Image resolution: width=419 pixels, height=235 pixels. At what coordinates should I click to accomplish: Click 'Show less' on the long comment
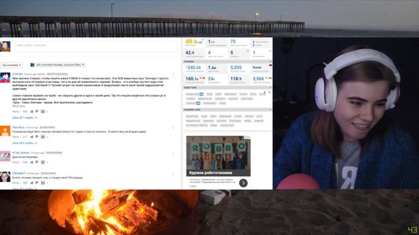pyautogui.click(x=18, y=106)
